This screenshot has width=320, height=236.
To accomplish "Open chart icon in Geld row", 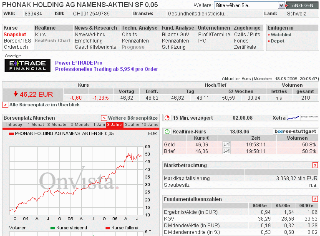I will (226, 145).
